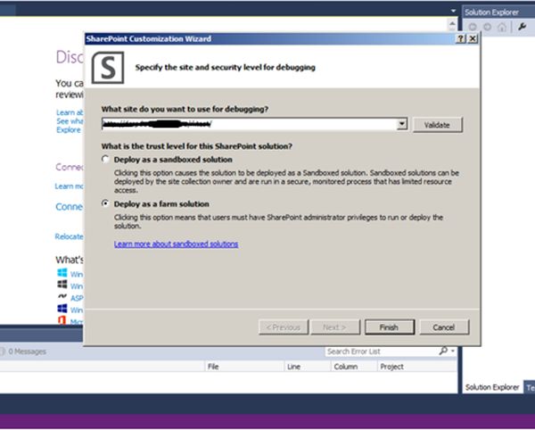Click the wizard help question mark icon

(x=461, y=38)
